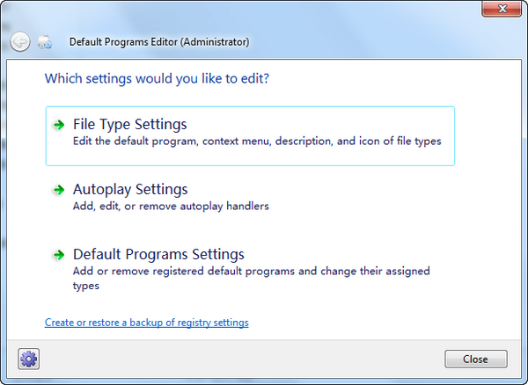Click the green arrow beside Autoplay Settings
This screenshot has height=385, width=528.
tap(59, 190)
